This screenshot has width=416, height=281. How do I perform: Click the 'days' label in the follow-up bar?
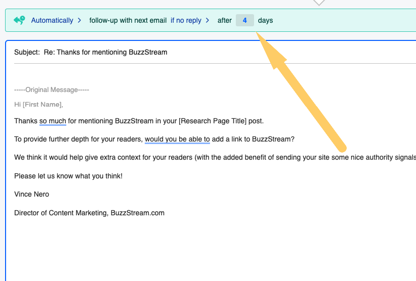coord(265,20)
